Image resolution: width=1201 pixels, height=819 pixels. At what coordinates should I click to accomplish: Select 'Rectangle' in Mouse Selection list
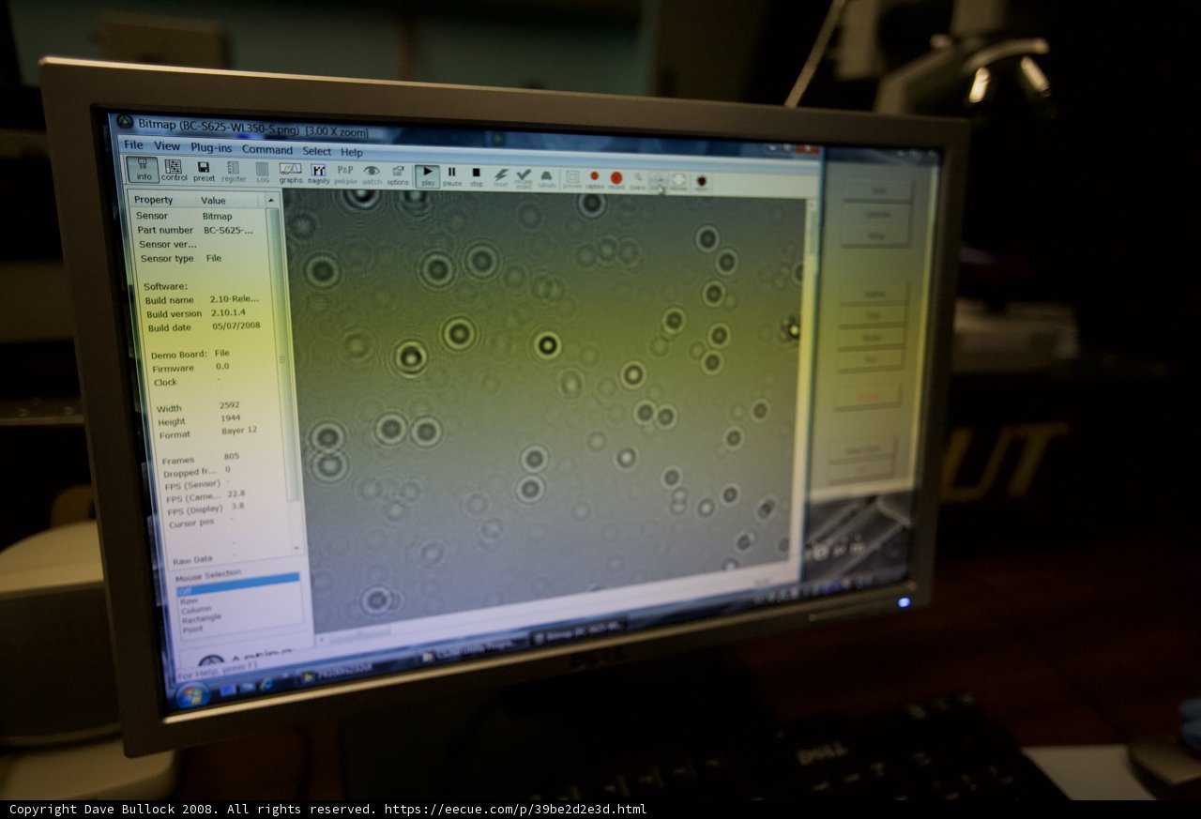pyautogui.click(x=202, y=619)
